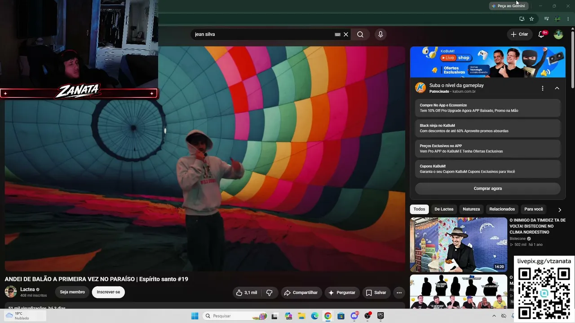Open the Compre No App e Economize offer
The height and width of the screenshot is (323, 575).
487,108
